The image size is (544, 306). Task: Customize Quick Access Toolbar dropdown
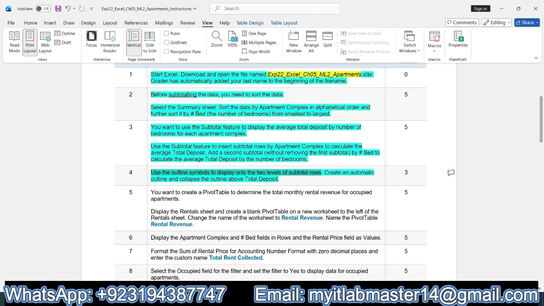(91, 8)
